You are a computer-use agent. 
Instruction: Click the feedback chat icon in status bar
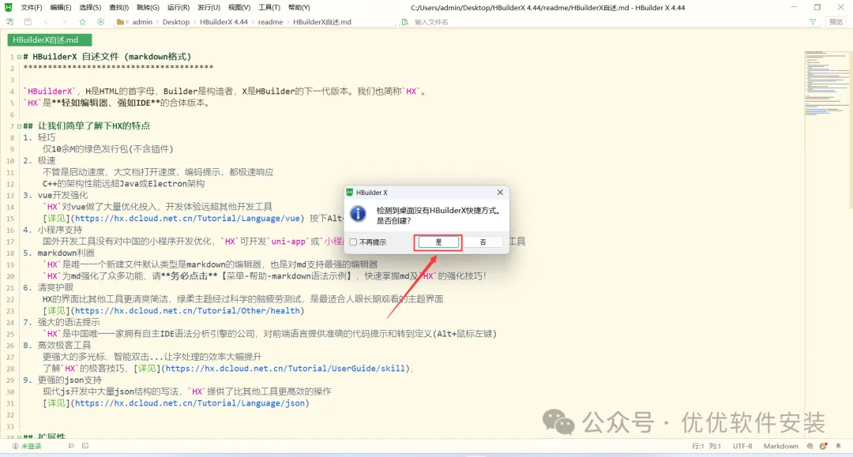pos(810,446)
